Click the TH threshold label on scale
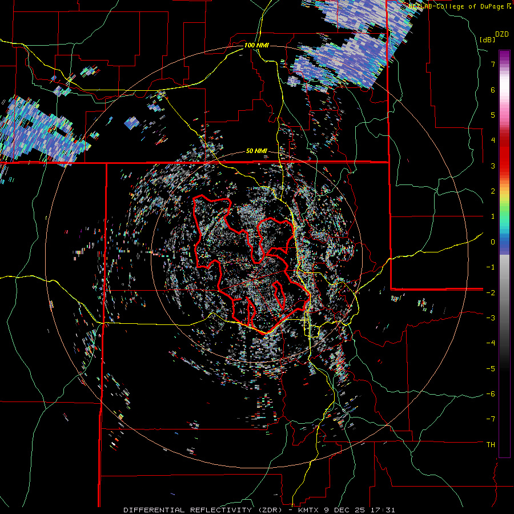Image resolution: width=514 pixels, height=514 pixels. 491,445
